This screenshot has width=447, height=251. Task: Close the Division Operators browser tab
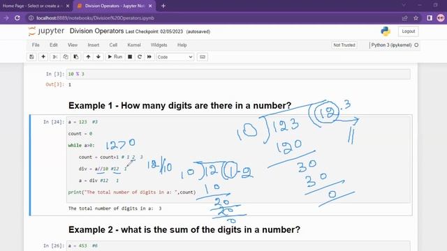point(150,6)
